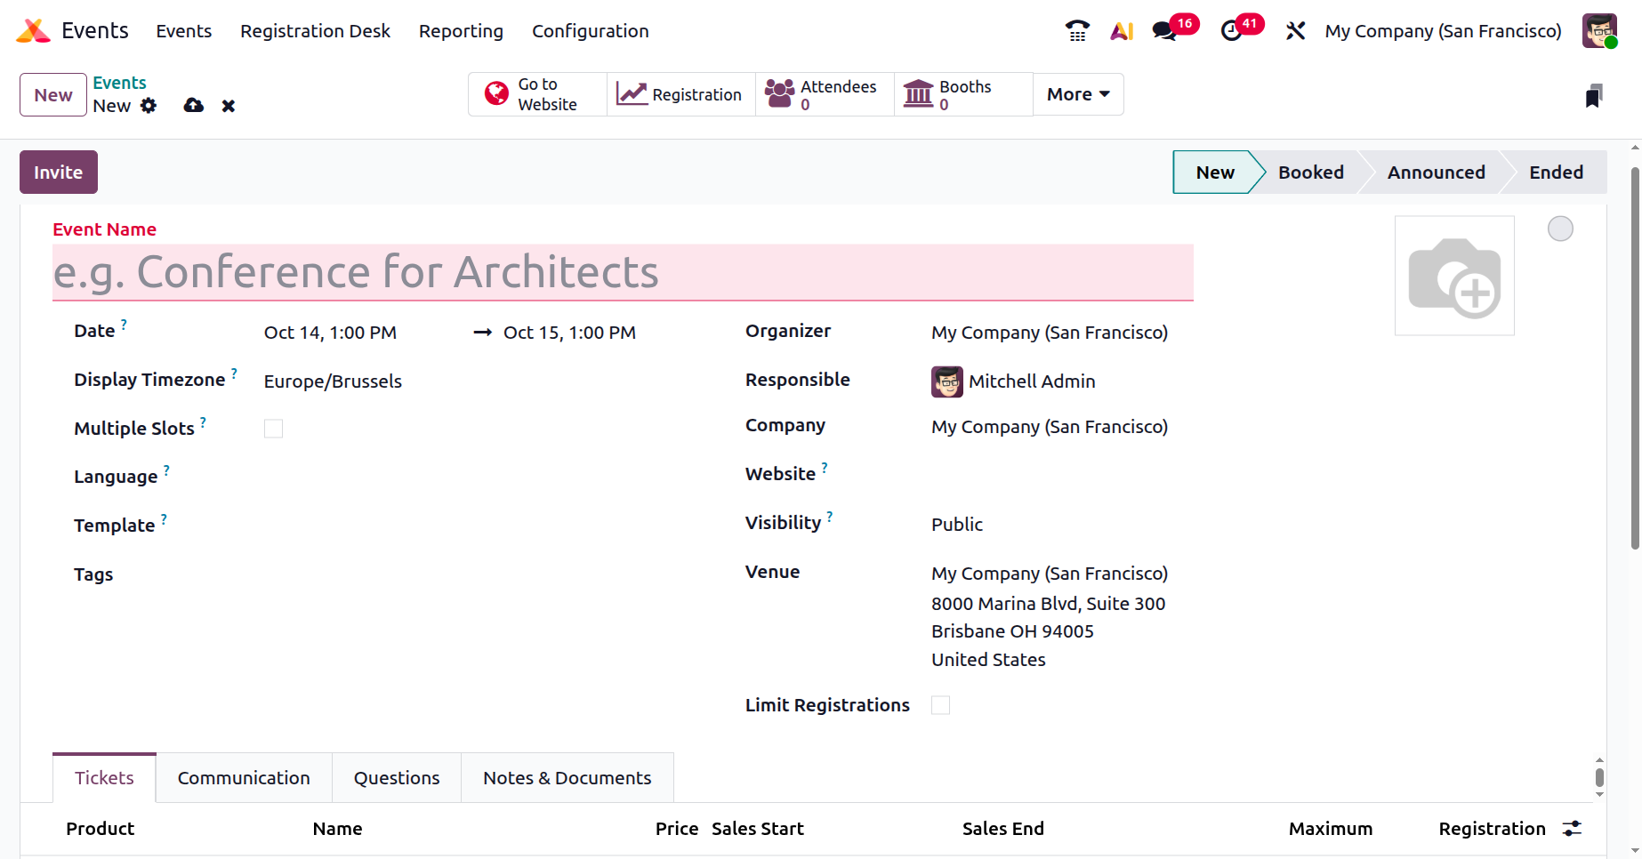Open the activities clock icon
This screenshot has height=859, width=1642.
1231,31
